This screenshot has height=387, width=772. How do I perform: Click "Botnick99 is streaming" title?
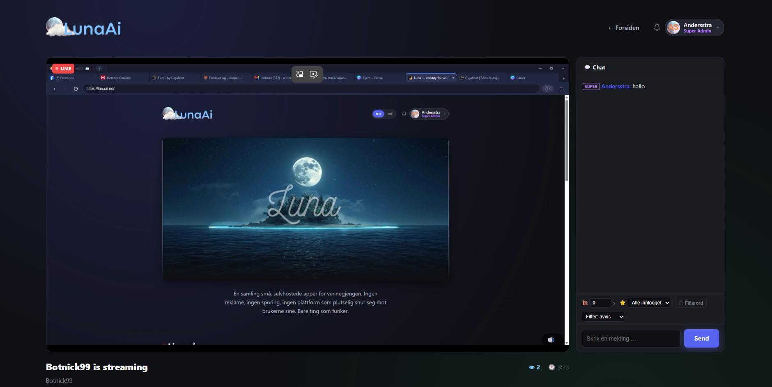click(x=97, y=367)
